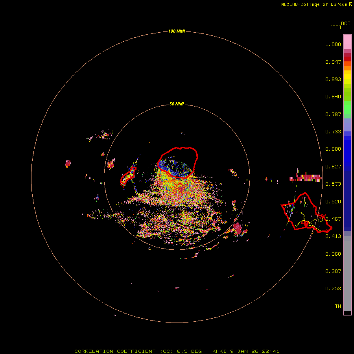
Task: Click the [CC] unit label above the colorbar
Action: (x=336, y=27)
